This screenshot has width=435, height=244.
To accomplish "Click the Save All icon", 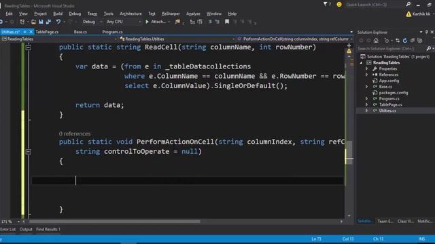I will pyautogui.click(x=48, y=22).
